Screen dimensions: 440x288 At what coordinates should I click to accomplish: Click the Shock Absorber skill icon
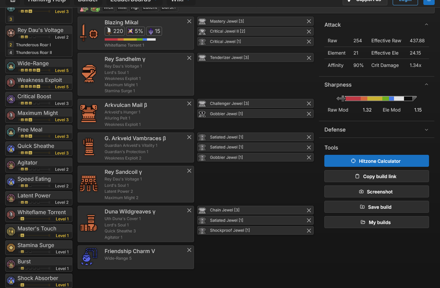[11, 281]
